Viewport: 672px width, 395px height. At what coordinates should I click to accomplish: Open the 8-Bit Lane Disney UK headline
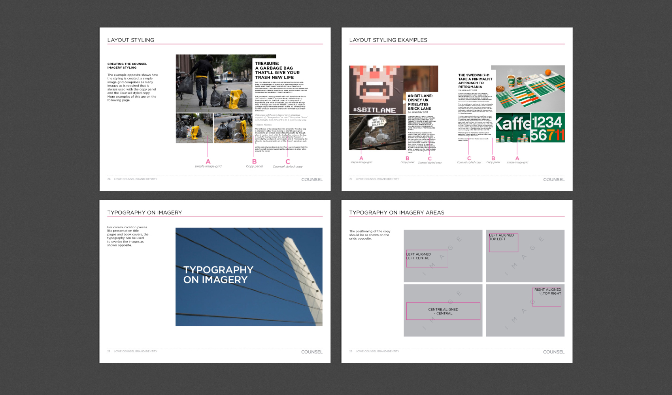tap(420, 102)
